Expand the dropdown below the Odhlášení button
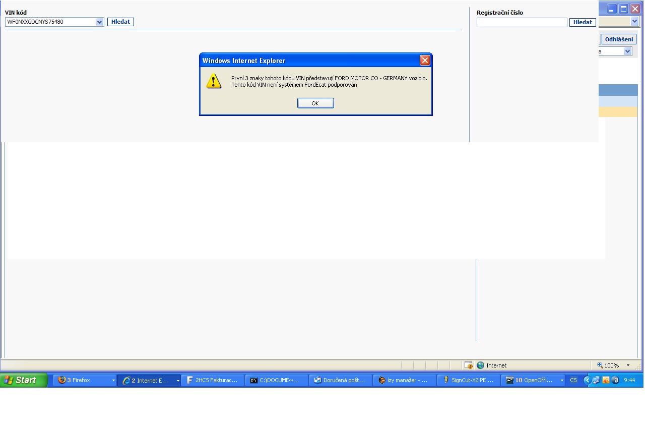The width and height of the screenshot is (645, 431). (627, 51)
